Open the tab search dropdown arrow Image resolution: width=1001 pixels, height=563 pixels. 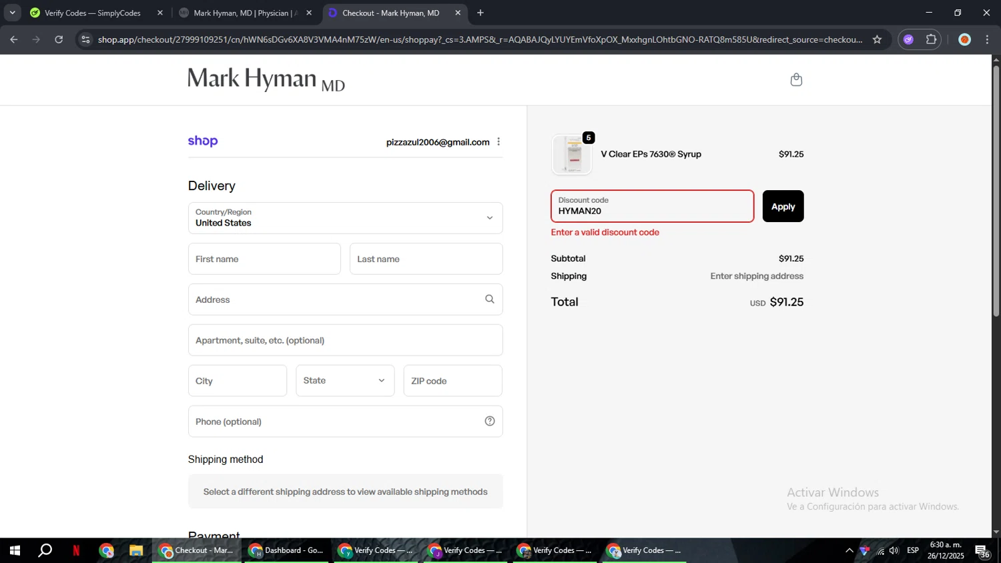click(12, 13)
